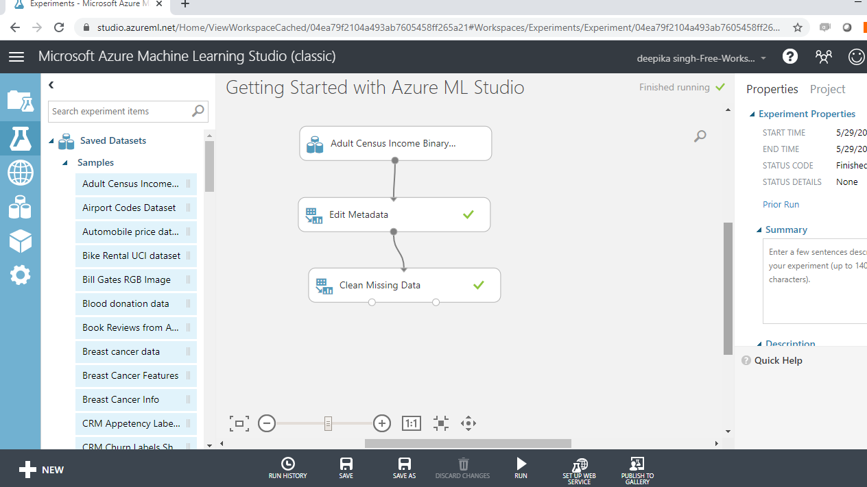Select Breast cancer data
Screen dimensions: 867x487
(136, 351)
